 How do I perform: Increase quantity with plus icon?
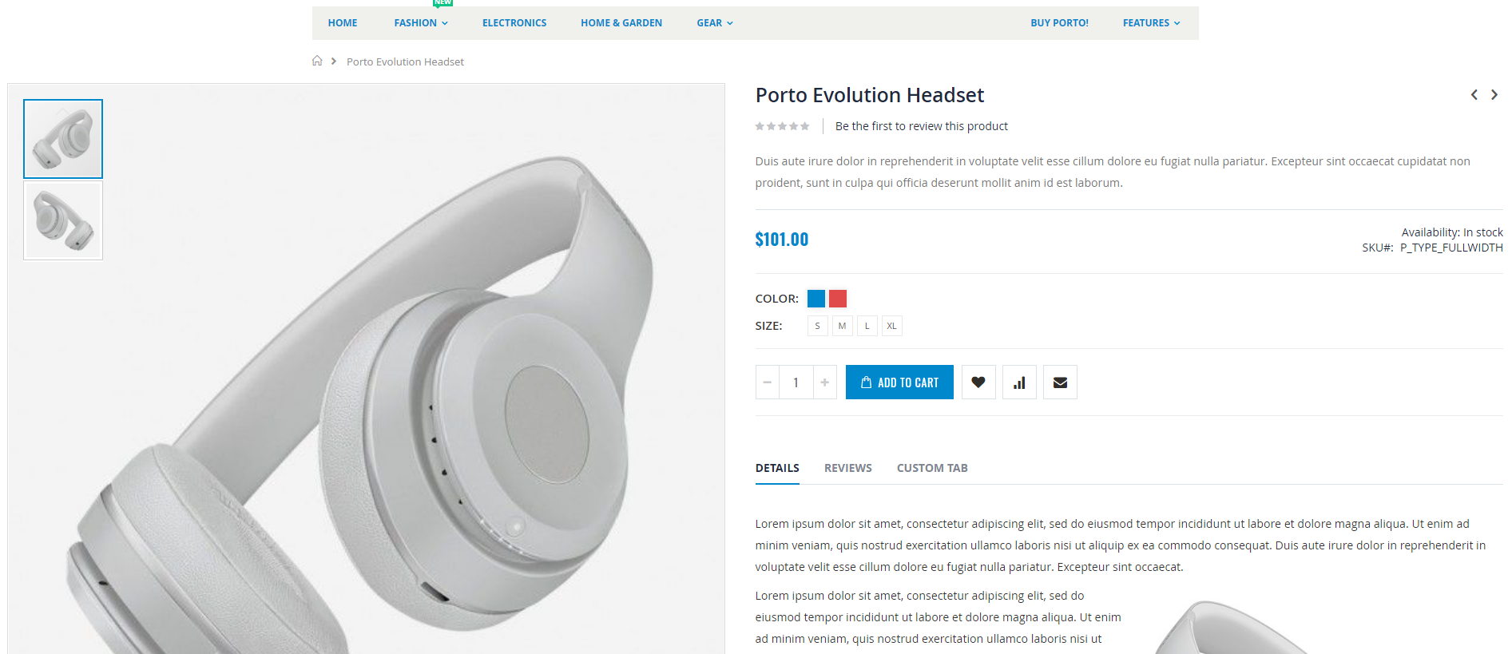(x=825, y=382)
